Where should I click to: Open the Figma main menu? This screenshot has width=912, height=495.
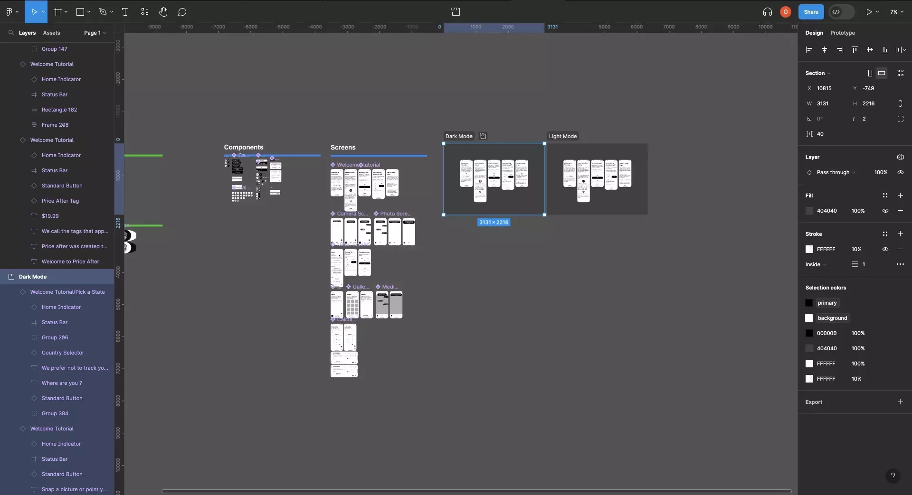[x=9, y=12]
